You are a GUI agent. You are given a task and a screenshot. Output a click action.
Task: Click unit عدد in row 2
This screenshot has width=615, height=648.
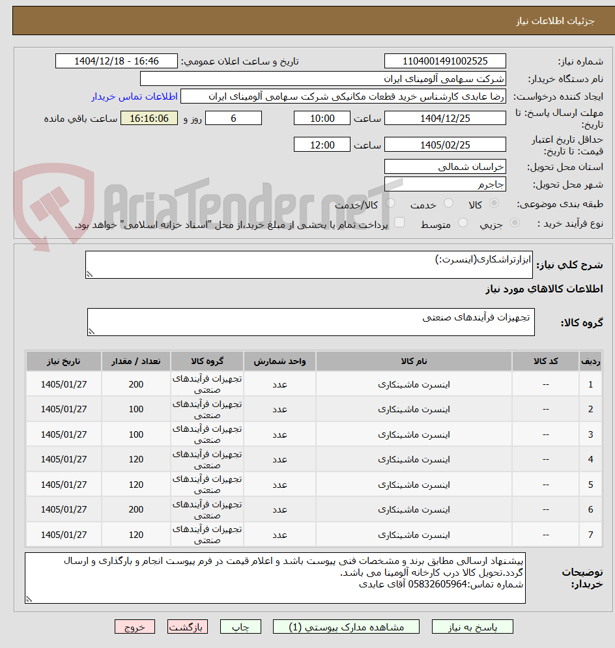(x=279, y=409)
